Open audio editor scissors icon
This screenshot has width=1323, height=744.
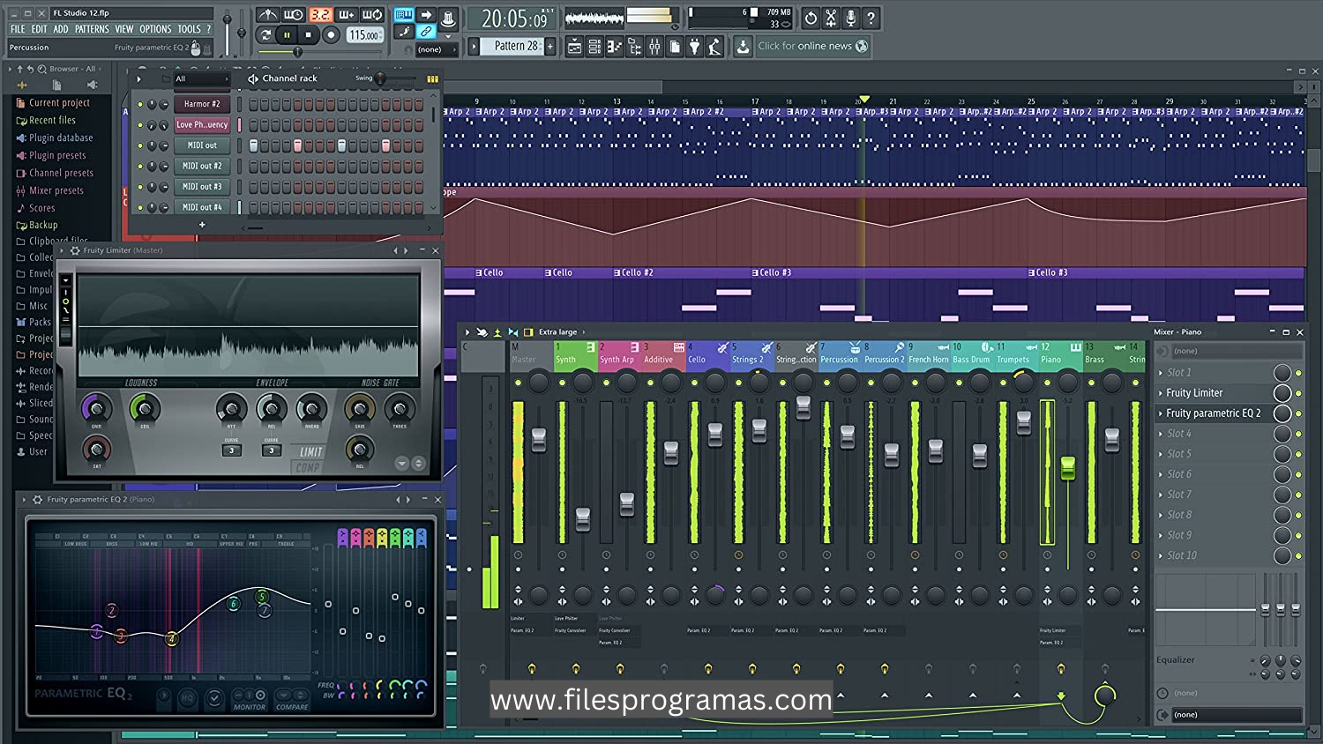click(x=831, y=18)
